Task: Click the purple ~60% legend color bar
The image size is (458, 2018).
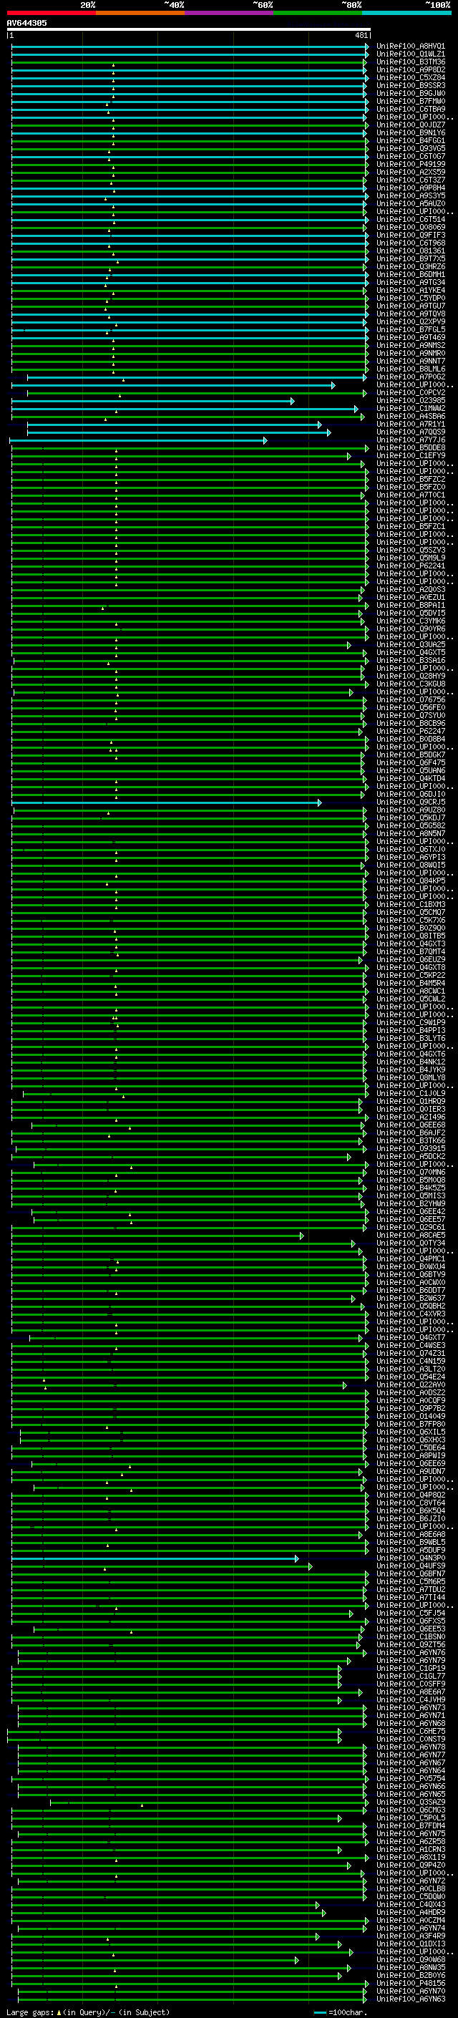Action: click(230, 13)
